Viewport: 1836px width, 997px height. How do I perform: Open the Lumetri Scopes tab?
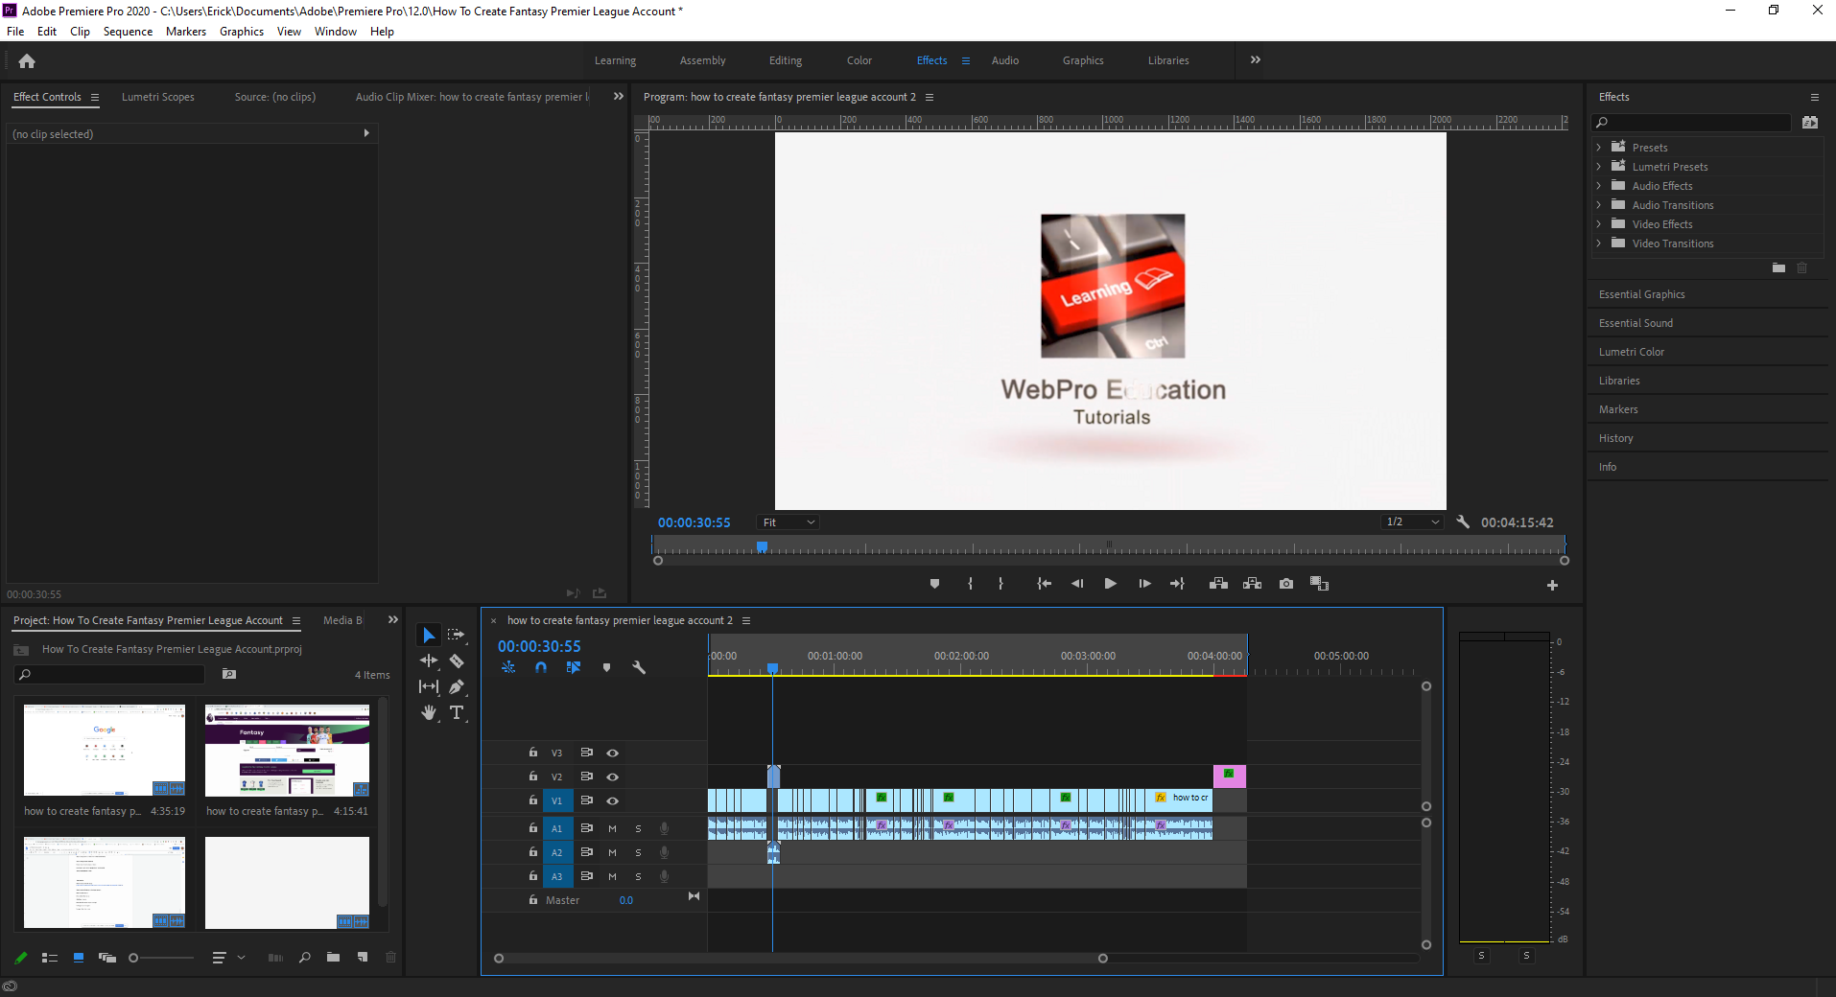[158, 97]
